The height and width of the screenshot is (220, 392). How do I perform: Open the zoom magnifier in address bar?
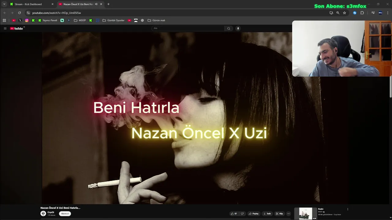point(338,13)
